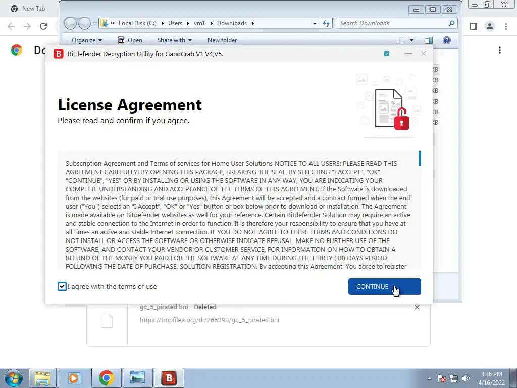Click the Action Center flag icon
Screen dimensions: 517x388
pyautogui.click(x=442, y=378)
